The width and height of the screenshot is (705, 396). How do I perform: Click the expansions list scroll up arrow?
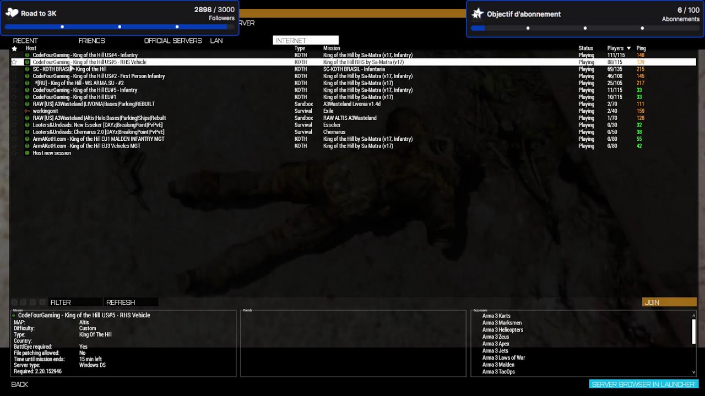click(x=693, y=315)
